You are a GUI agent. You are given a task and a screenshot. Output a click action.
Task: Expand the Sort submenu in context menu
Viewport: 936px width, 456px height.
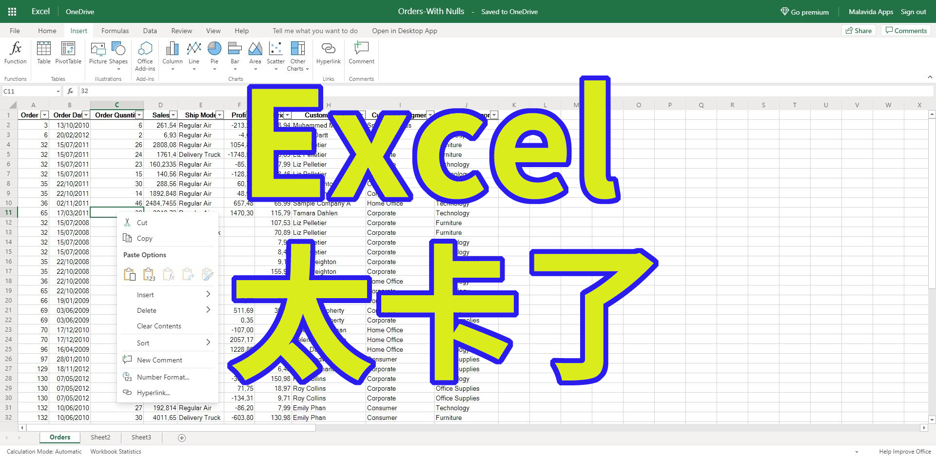pos(208,342)
